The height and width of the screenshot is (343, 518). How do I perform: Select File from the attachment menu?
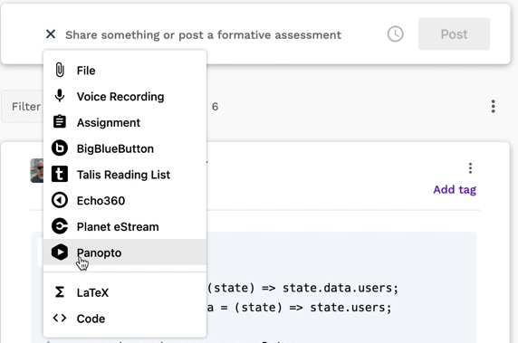click(x=125, y=71)
